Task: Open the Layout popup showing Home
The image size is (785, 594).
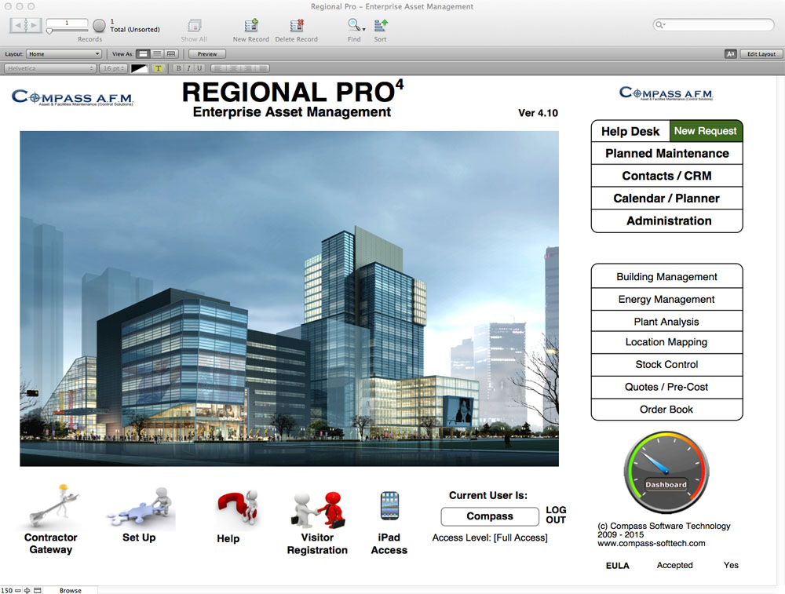Action: coord(64,54)
